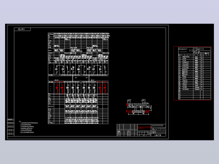Screen dimensions: 219x164
Task: Click the red 35kV title text in title block
Action: click(144, 127)
